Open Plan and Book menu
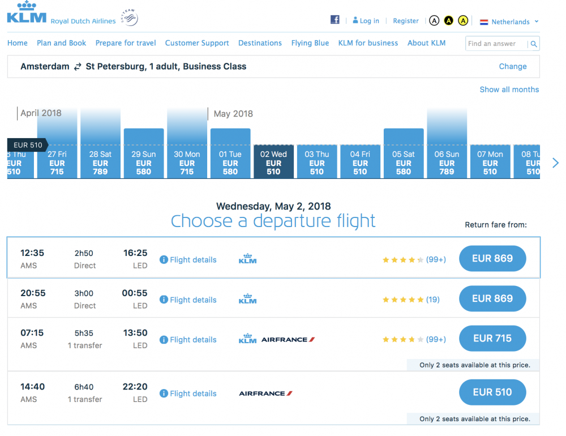The image size is (566, 436). (61, 43)
